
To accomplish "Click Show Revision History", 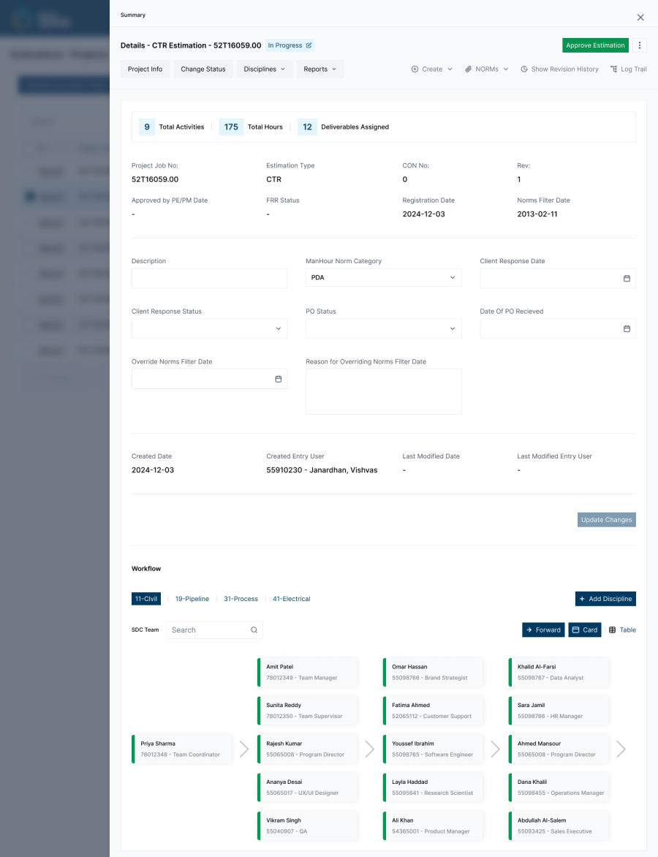I will coord(559,69).
